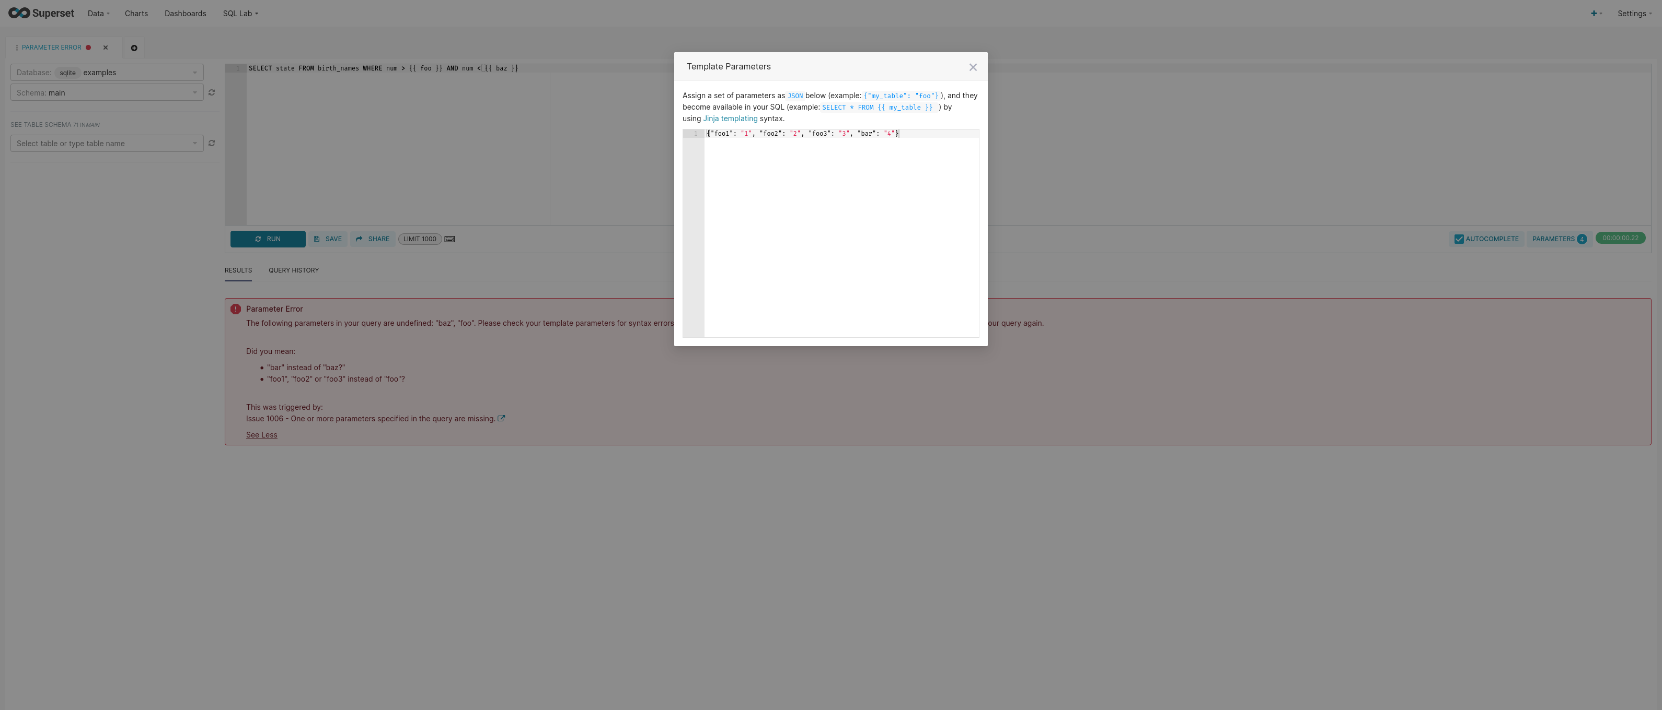The image size is (1662, 710).
Task: Click the Superset logo
Action: click(x=41, y=13)
